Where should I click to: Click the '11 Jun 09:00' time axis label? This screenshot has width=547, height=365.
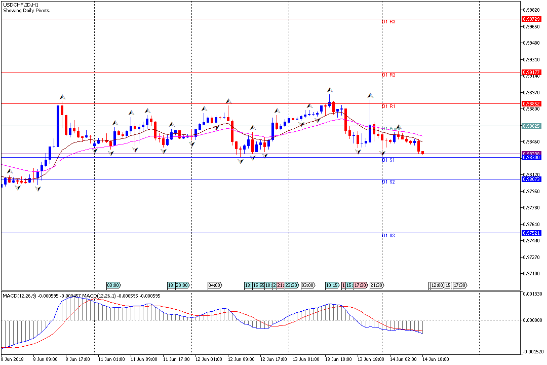pos(144,359)
